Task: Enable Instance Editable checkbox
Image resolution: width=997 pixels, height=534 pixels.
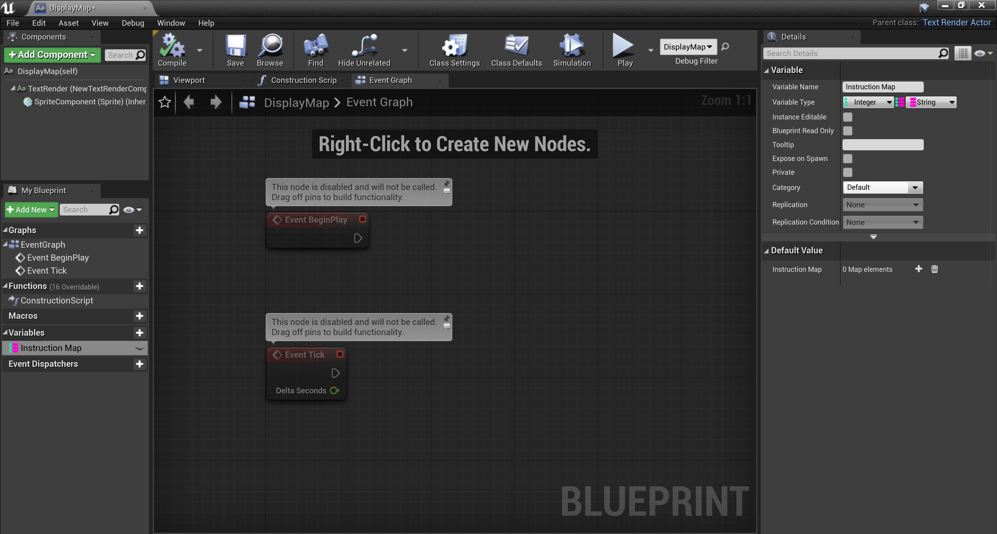Action: (x=848, y=117)
